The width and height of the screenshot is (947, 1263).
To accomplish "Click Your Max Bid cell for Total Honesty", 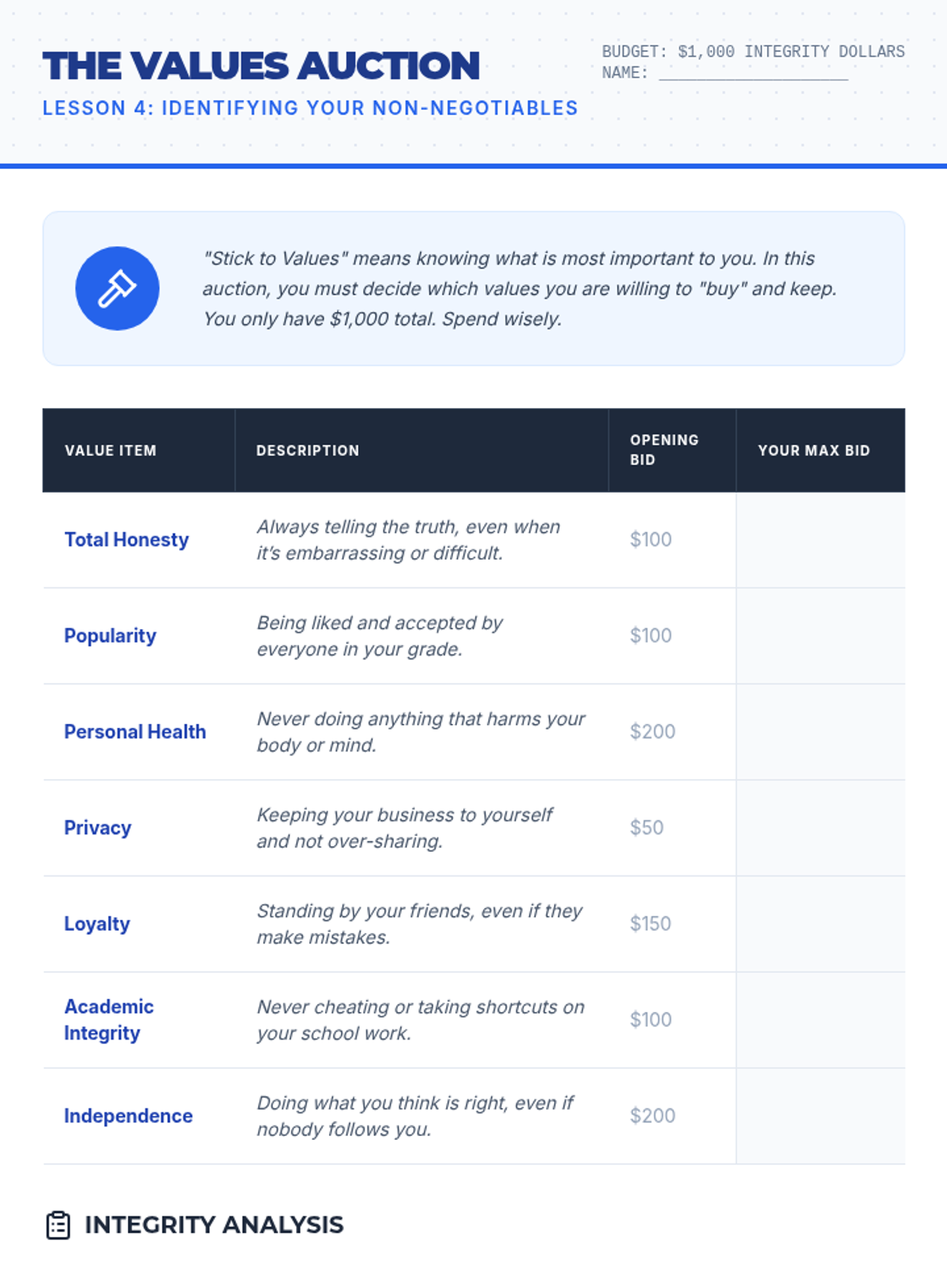I will coord(821,540).
